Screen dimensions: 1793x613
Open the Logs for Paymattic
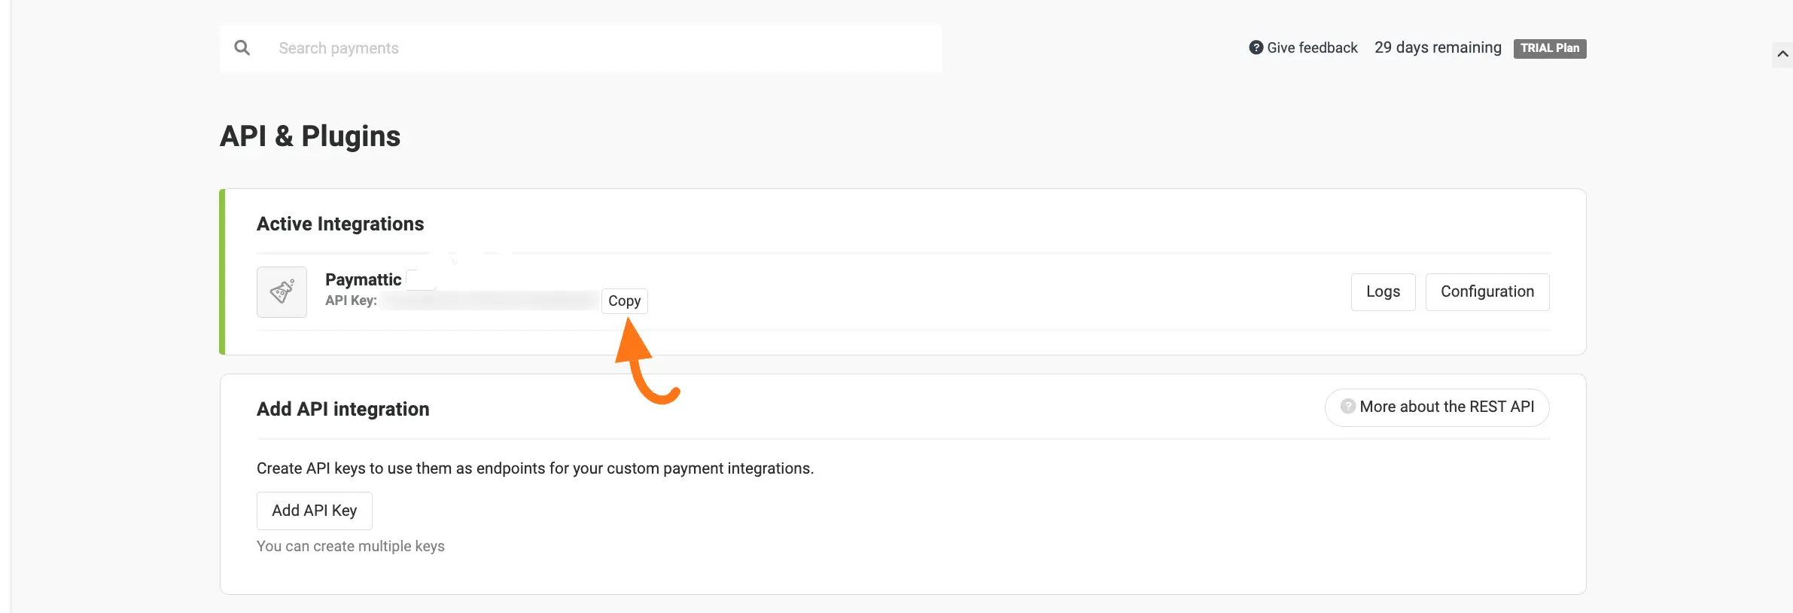tap(1383, 291)
